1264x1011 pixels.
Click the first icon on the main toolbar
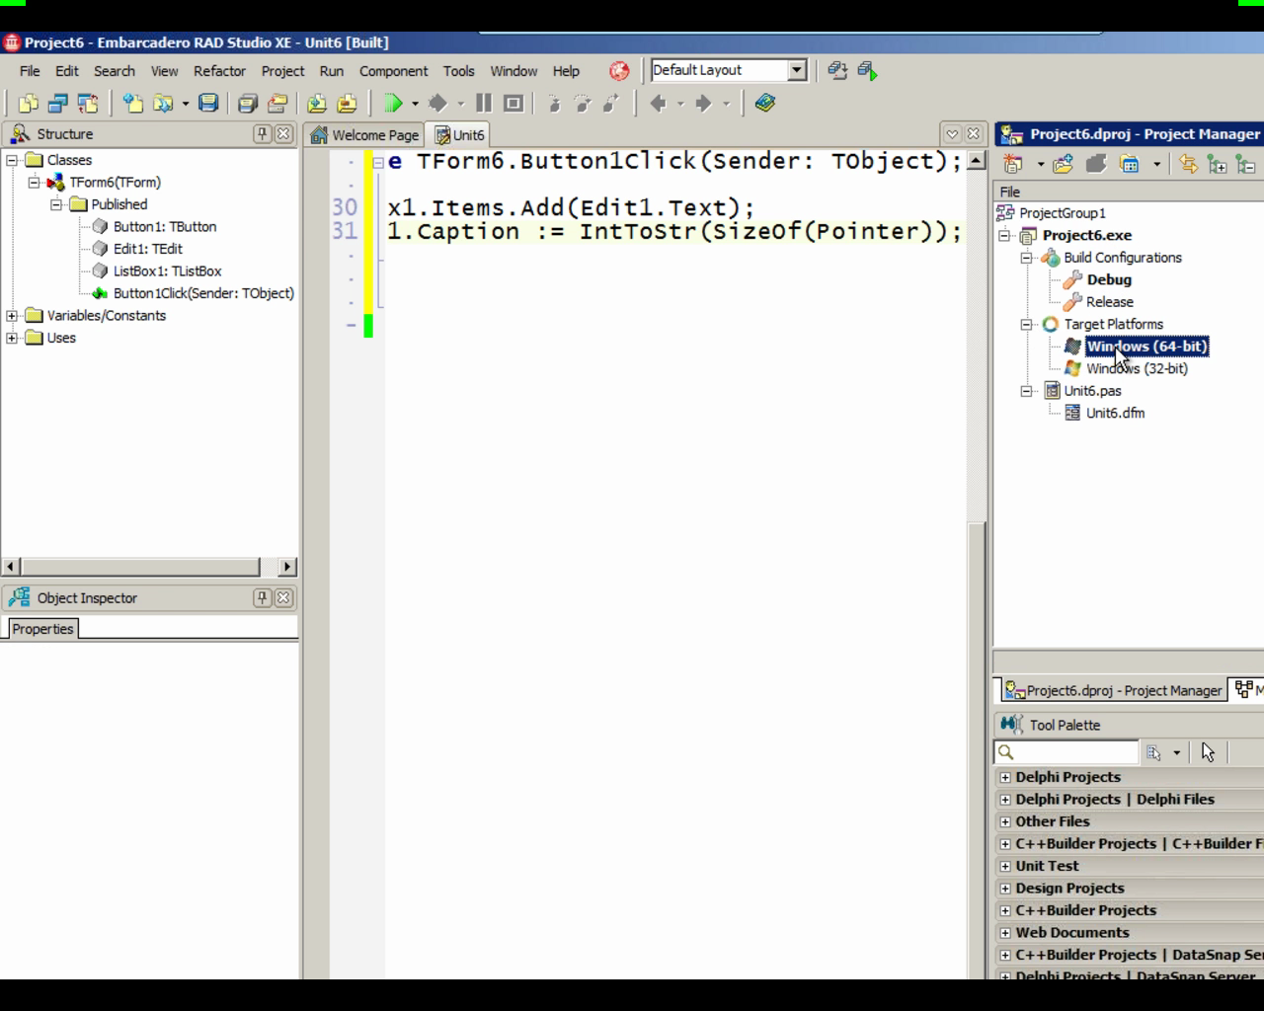point(28,103)
